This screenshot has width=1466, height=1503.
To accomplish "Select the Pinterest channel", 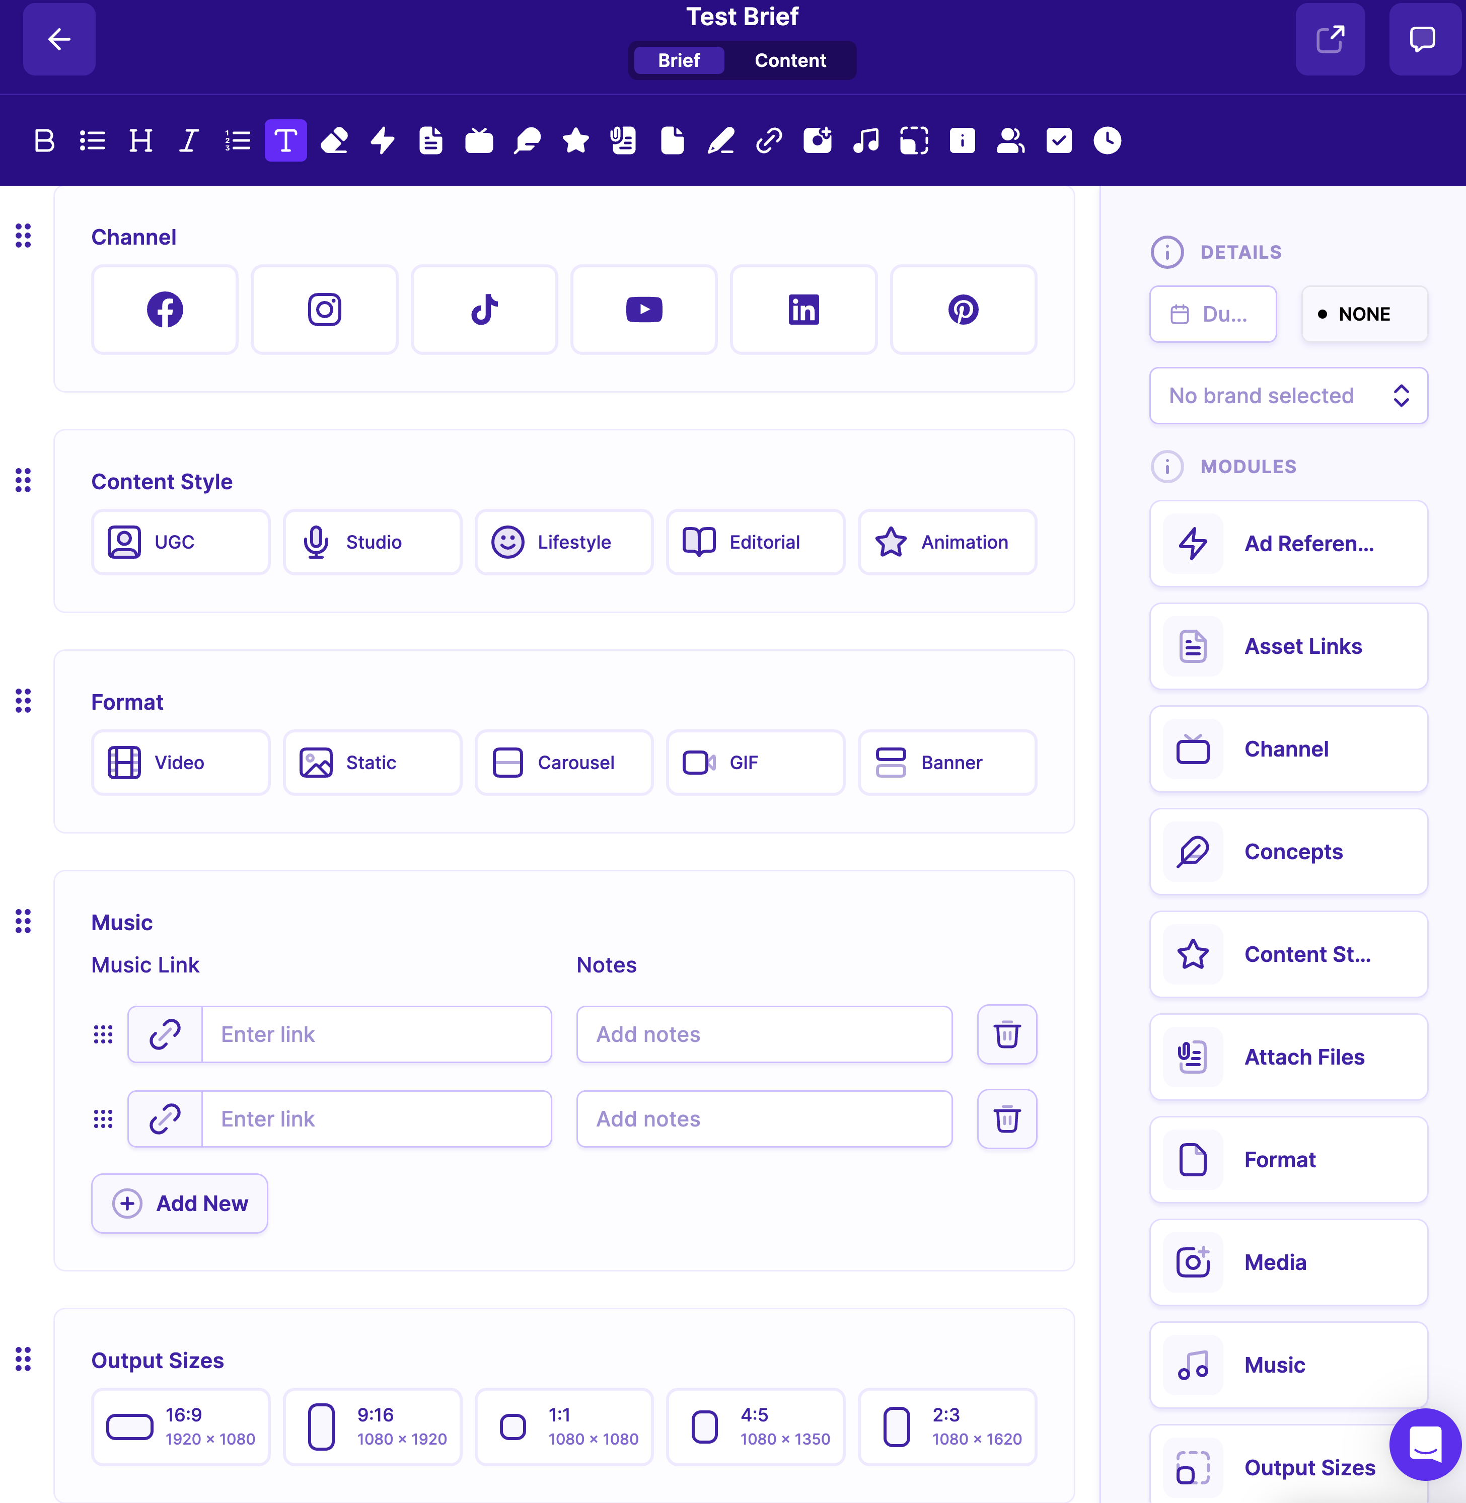I will tap(963, 310).
